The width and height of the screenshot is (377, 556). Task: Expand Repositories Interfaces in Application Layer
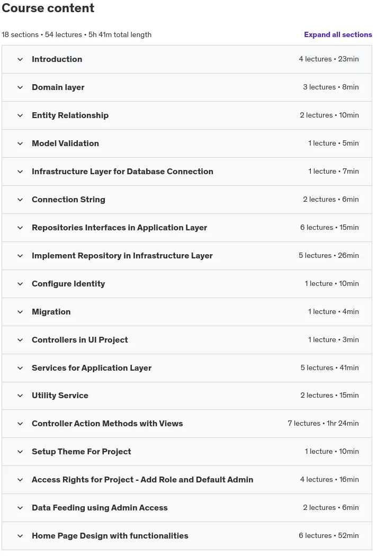tap(187, 228)
